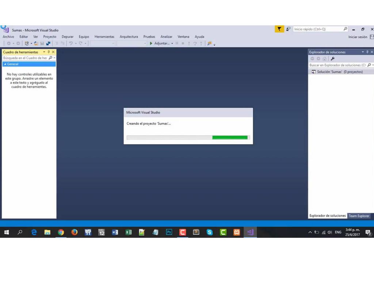
Task: Click the Home icon in Explorador de soluciones
Action: [324, 59]
